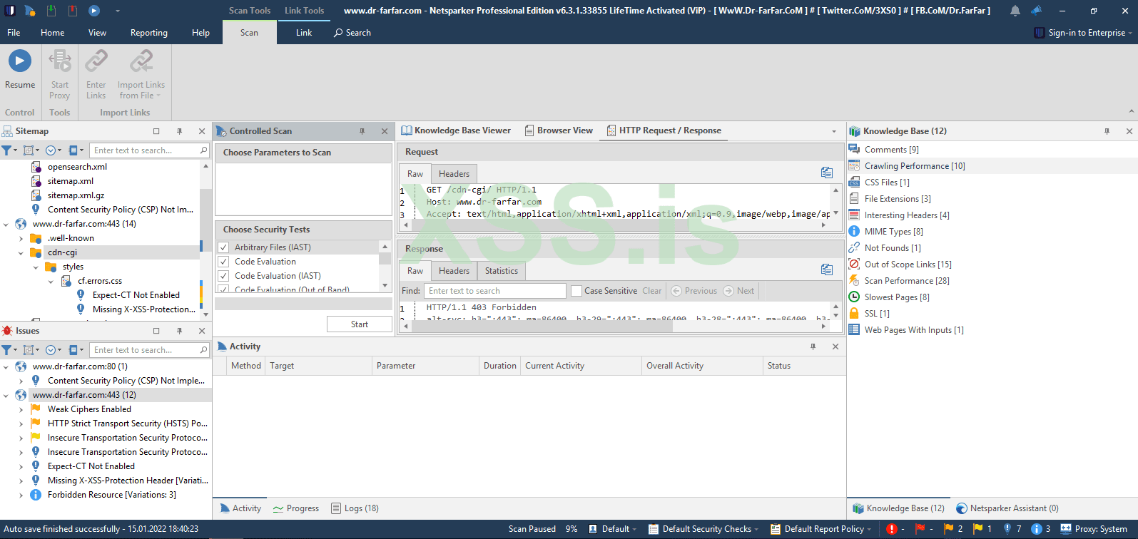Collapse the styles folder node
The width and height of the screenshot is (1138, 539).
point(36,267)
